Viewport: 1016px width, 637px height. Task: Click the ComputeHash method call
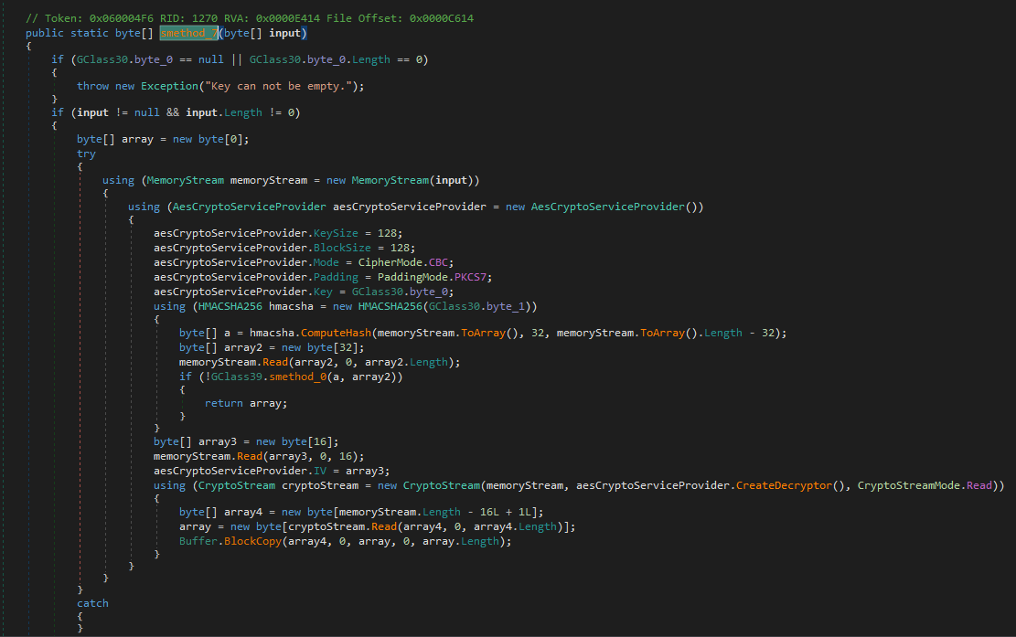[x=336, y=334]
